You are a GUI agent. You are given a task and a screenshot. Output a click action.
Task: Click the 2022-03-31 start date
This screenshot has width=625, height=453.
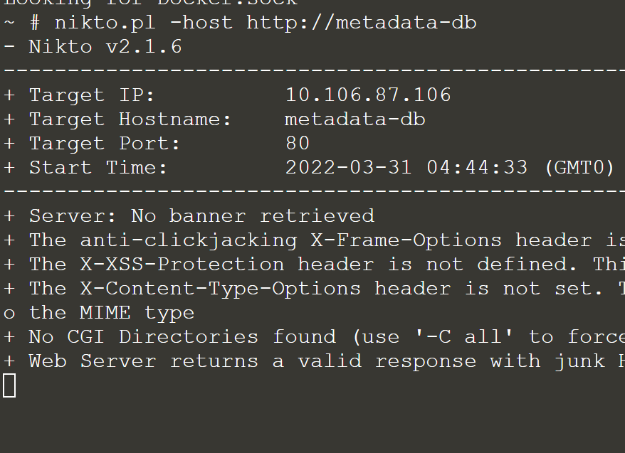[x=348, y=168]
